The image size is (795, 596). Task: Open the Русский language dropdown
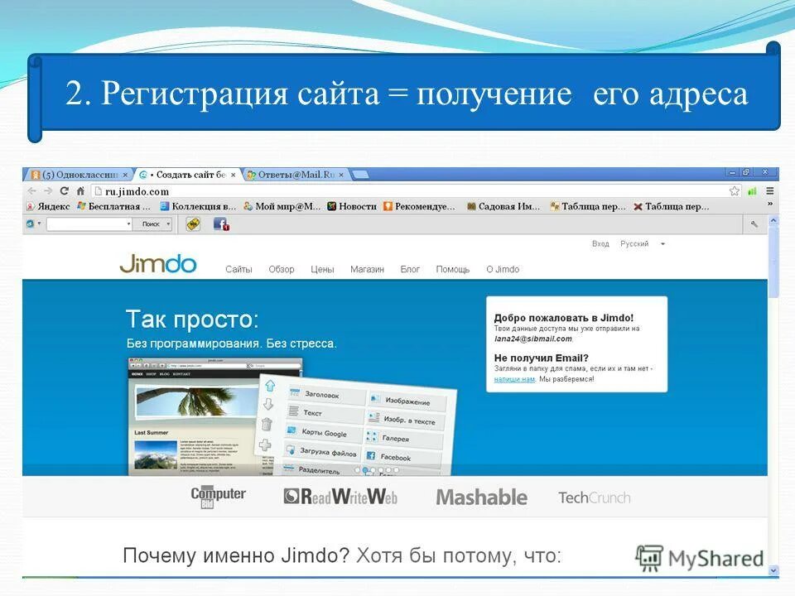pos(642,243)
